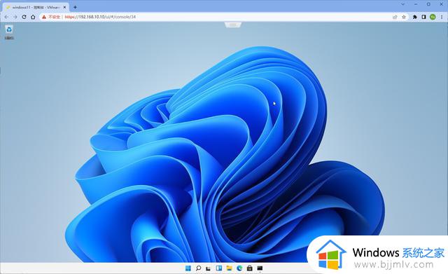Expand the console pull-down handle at the top
The height and width of the screenshot is (274, 448).
(233, 25)
